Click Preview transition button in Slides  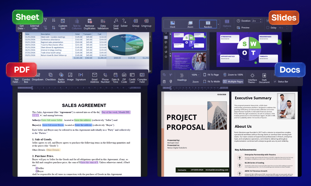pyautogui.click(x=243, y=28)
